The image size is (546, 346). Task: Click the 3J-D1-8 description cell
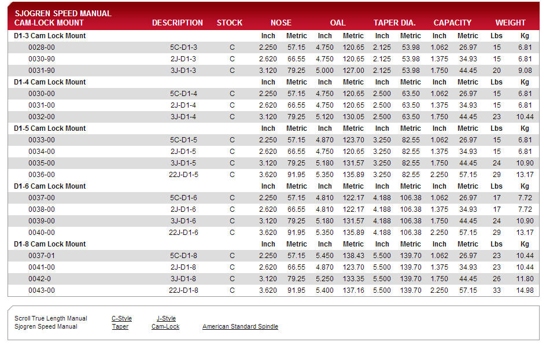[x=183, y=279]
